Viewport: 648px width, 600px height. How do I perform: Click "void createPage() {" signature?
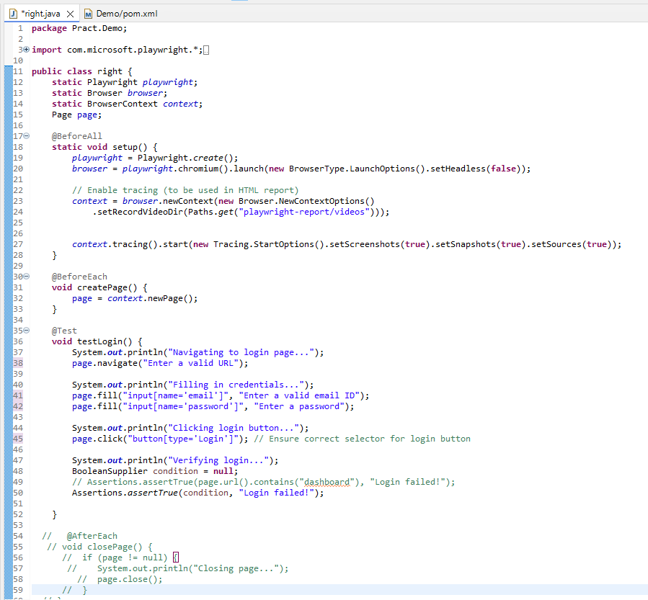(x=99, y=287)
